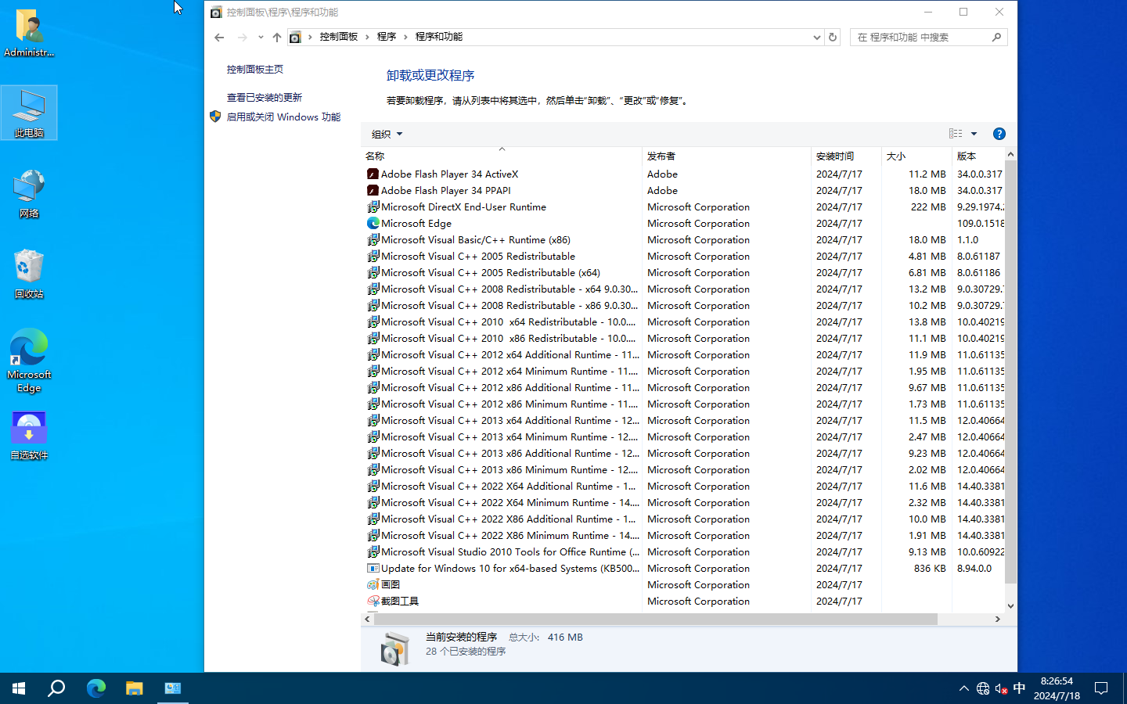Open File Explorer from the taskbar

coord(135,688)
